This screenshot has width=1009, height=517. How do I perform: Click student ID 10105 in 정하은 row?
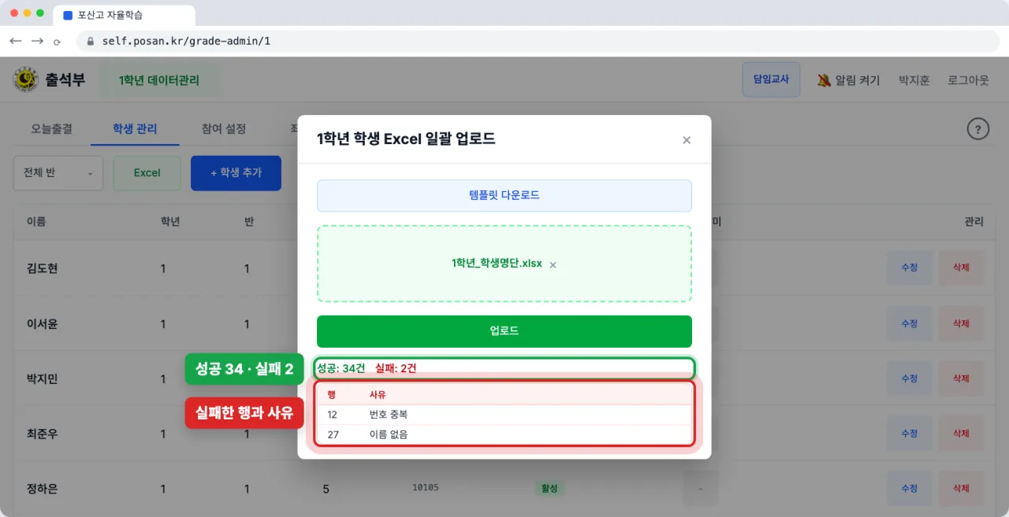pos(426,488)
